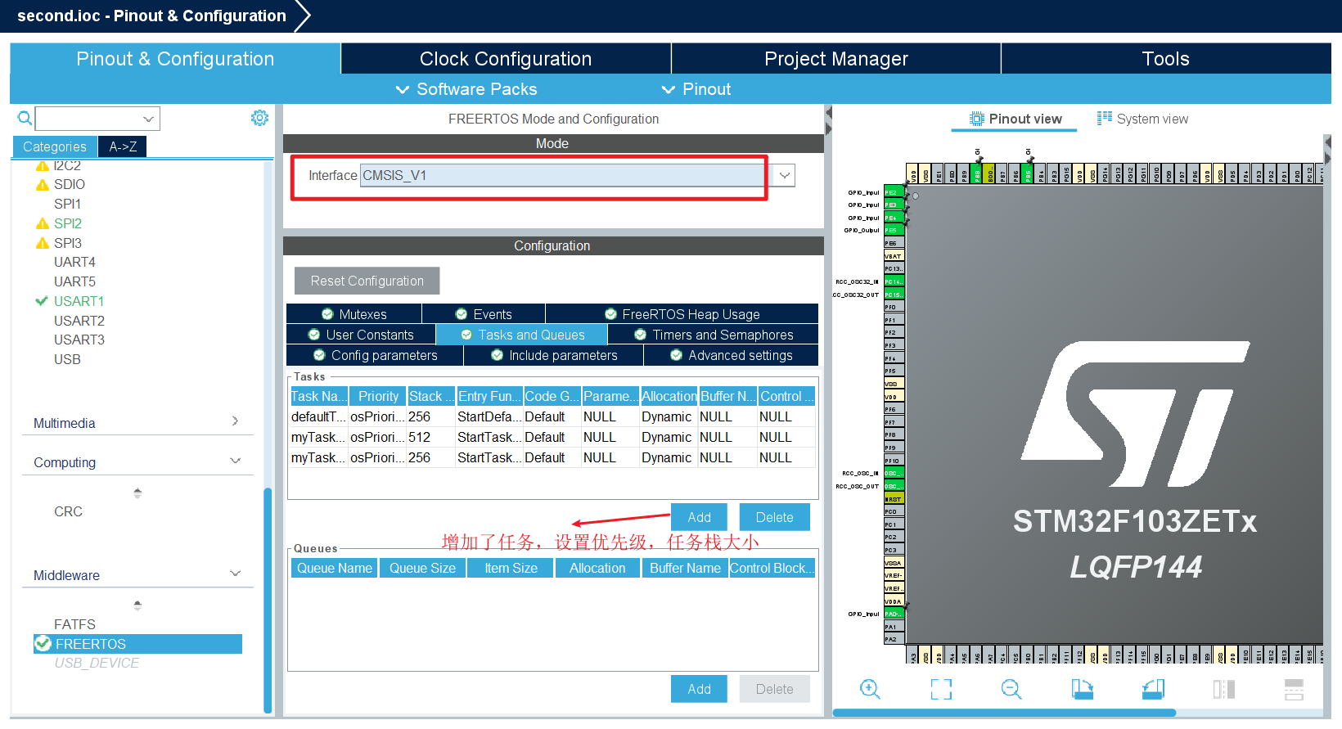Zoom out of the pinout chip view
Image resolution: width=1342 pixels, height=729 pixels.
[x=1011, y=689]
